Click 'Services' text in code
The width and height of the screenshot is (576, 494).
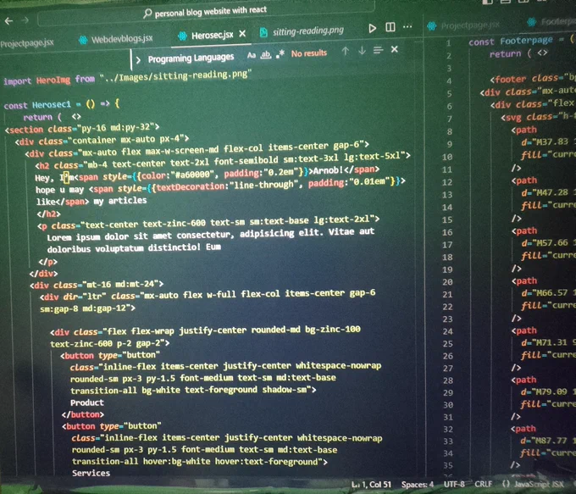tap(91, 473)
